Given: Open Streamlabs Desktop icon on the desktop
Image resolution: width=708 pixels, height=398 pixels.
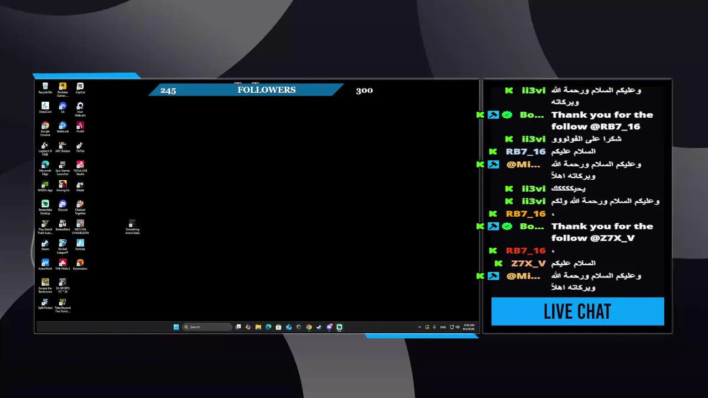Looking at the screenshot, I should pyautogui.click(x=45, y=207).
